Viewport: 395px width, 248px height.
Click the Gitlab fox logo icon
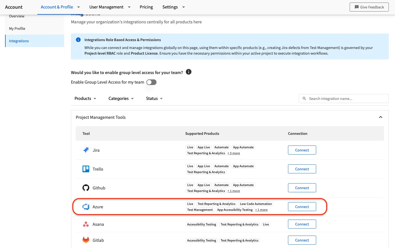tap(86, 240)
